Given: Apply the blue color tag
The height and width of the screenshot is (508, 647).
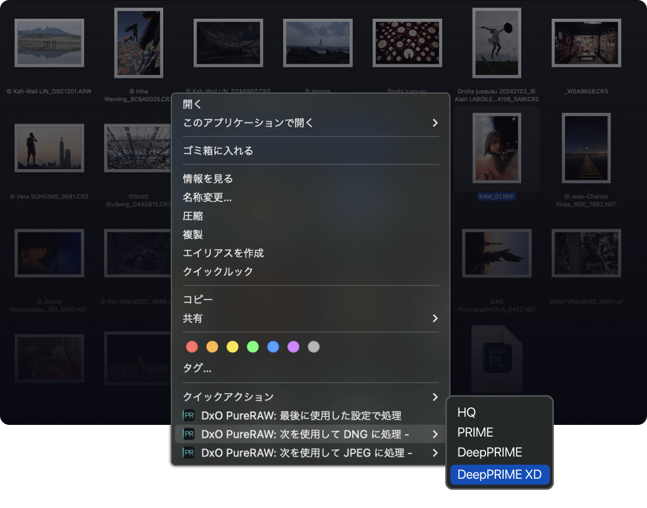Looking at the screenshot, I should pyautogui.click(x=273, y=346).
